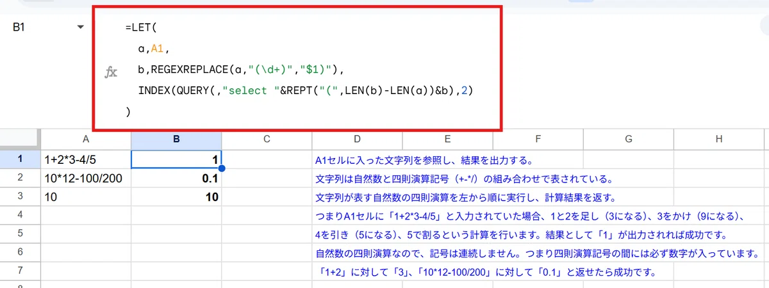Click text 'つまりA1セルに' in row 4

pyautogui.click(x=351, y=216)
